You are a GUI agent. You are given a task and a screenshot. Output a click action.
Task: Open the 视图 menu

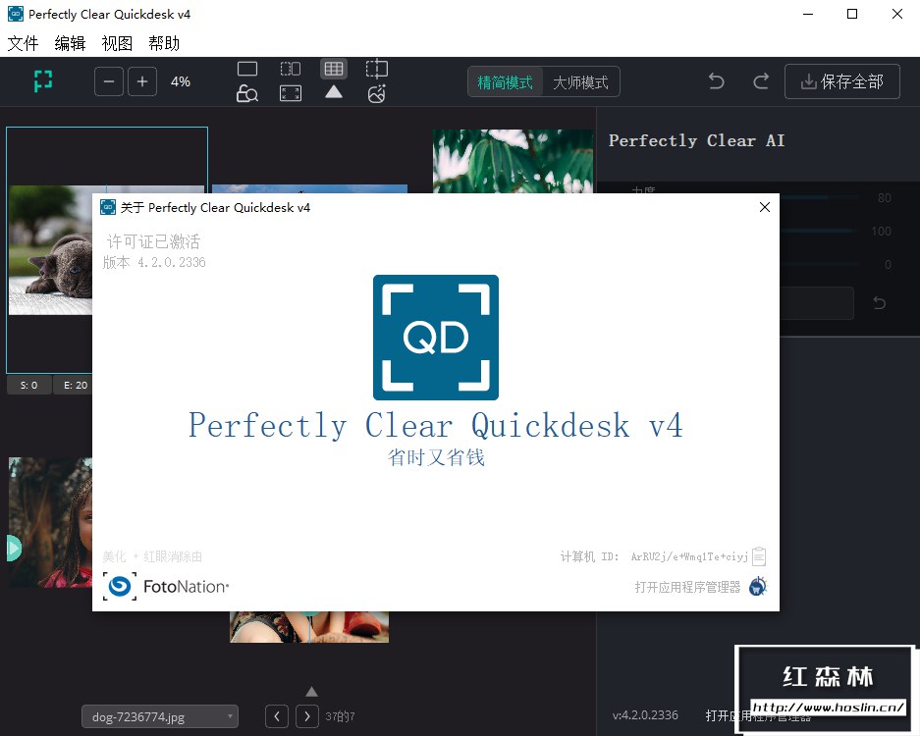(x=117, y=43)
